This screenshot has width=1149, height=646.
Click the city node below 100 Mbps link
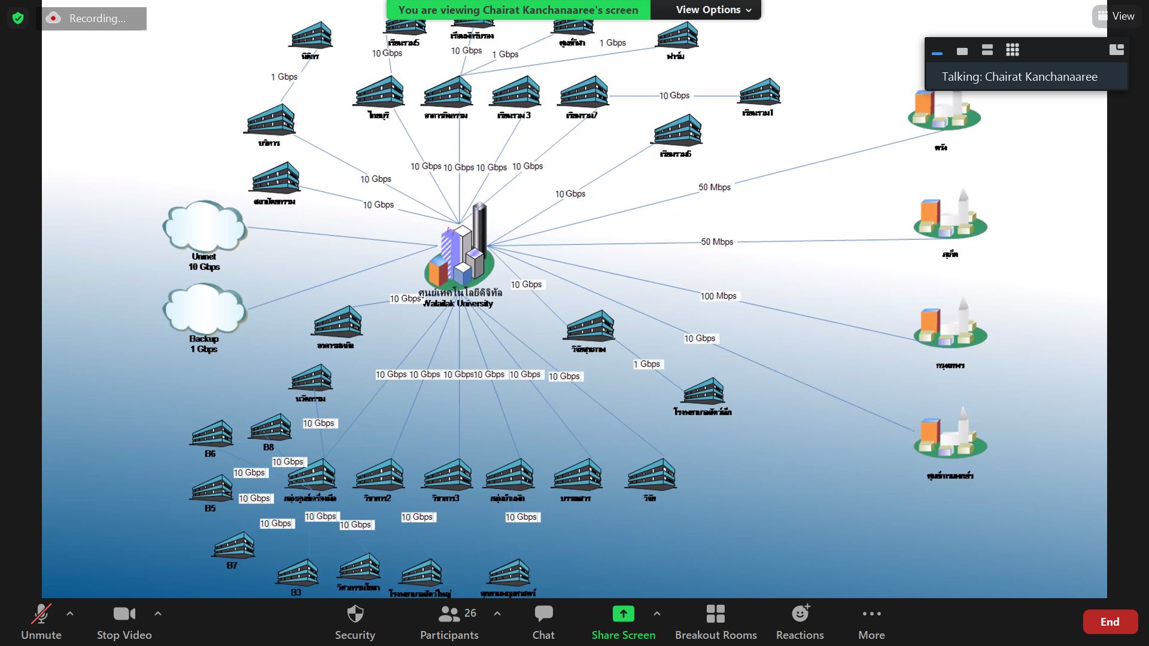[x=950, y=324]
